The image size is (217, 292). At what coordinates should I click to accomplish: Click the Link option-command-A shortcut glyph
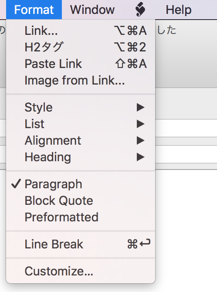pos(130,31)
